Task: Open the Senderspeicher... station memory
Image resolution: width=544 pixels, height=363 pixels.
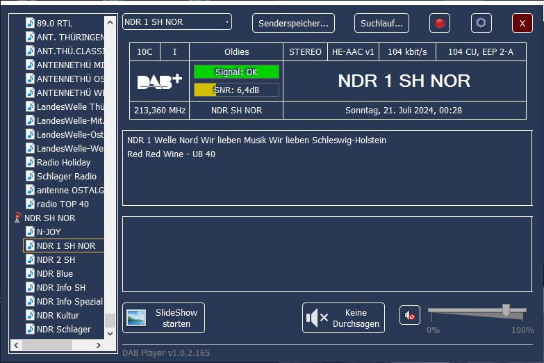Action: [292, 23]
